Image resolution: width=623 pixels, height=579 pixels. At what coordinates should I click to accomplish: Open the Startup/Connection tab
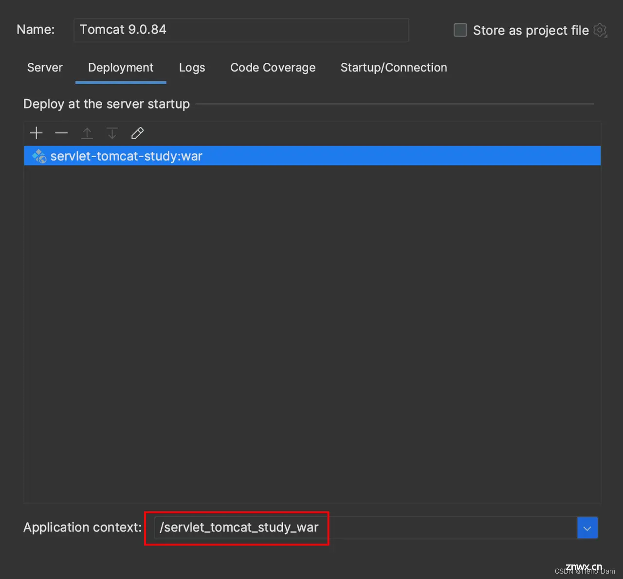[x=394, y=68]
